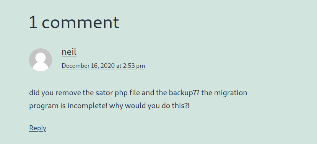Click the white head of the avatar silhouette
The height and width of the screenshot is (144, 317).
[x=41, y=58]
